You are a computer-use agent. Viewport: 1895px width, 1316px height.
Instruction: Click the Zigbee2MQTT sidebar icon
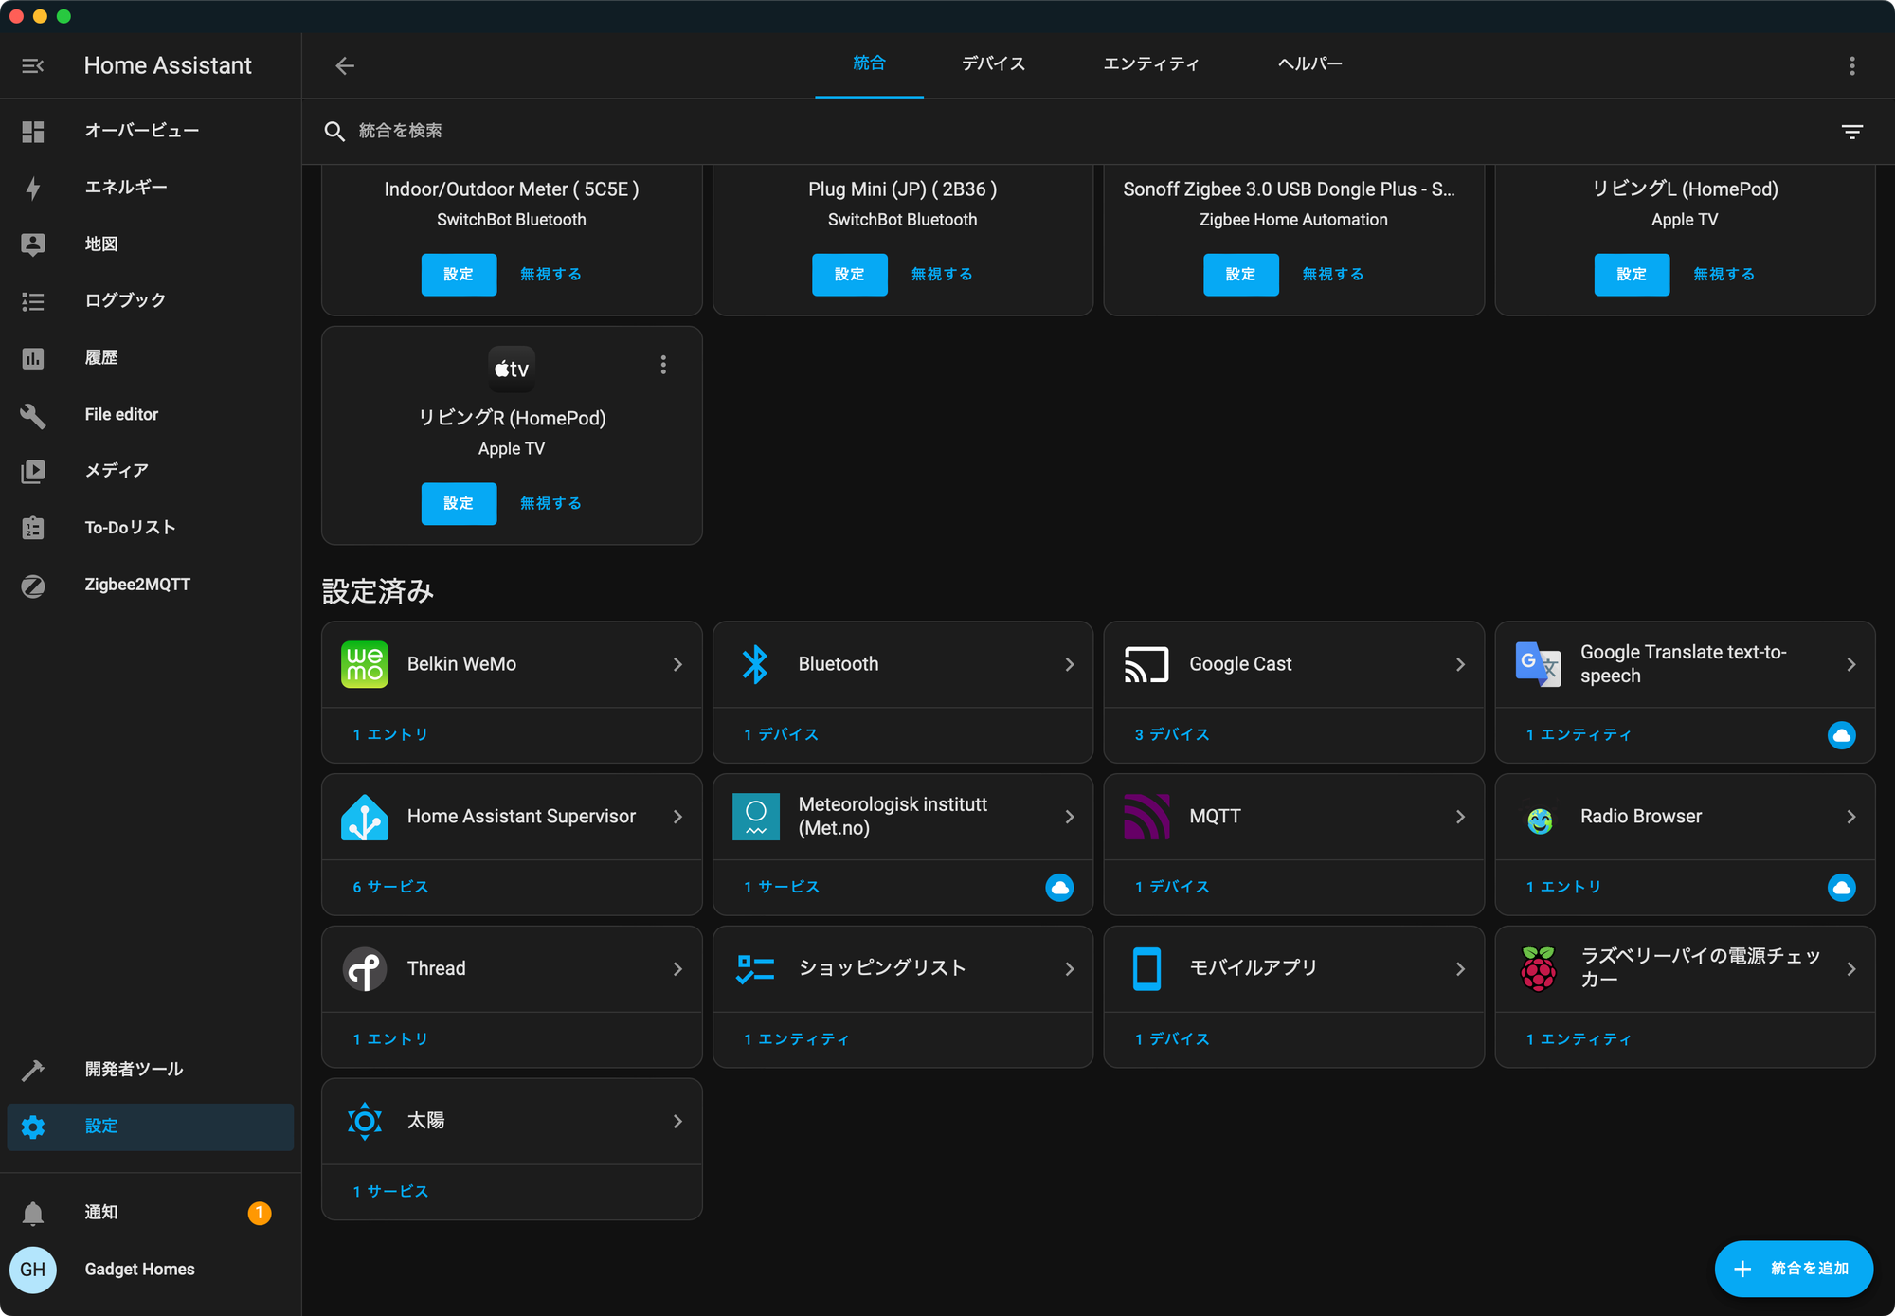(x=34, y=585)
